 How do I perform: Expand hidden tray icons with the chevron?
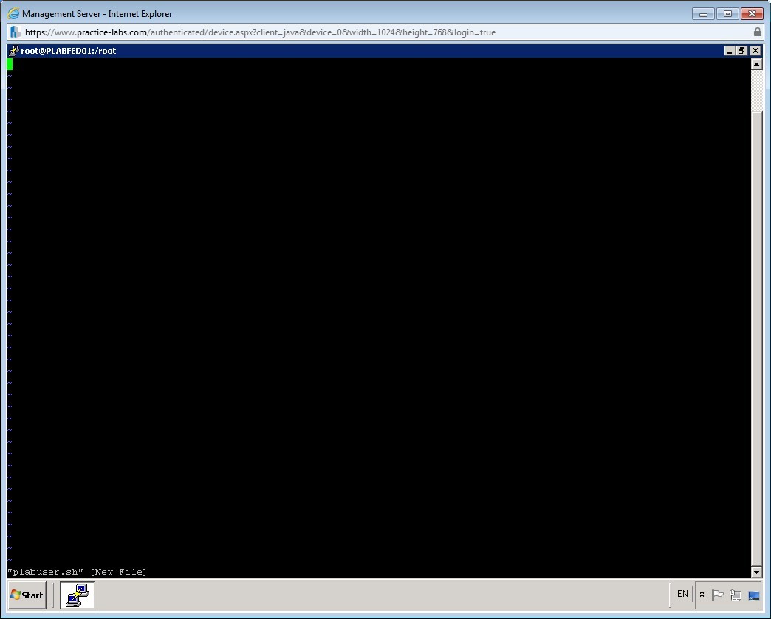pos(702,594)
